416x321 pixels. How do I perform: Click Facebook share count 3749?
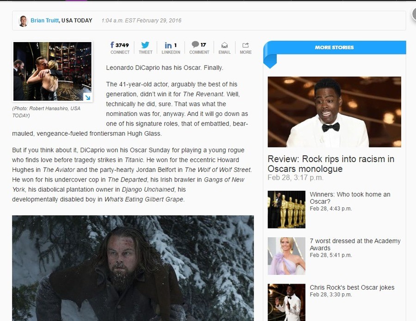122,45
